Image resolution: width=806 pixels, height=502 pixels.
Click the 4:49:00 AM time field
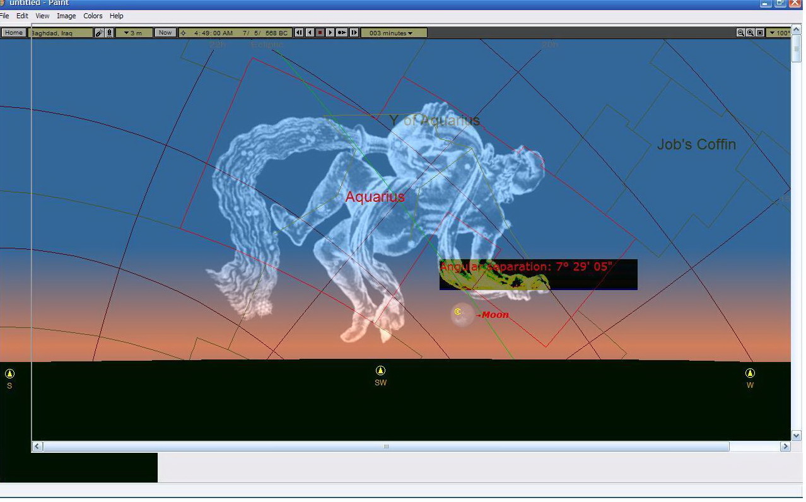(x=213, y=33)
